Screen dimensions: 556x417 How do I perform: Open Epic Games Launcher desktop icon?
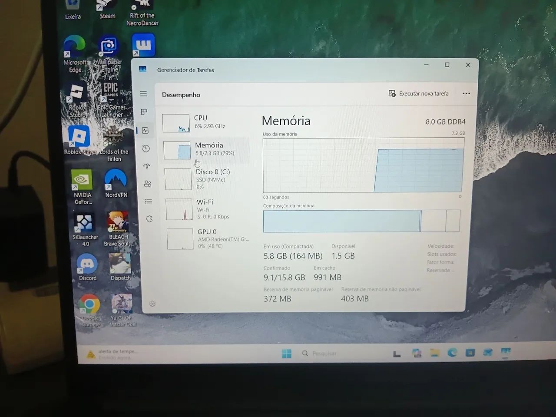tap(111, 100)
